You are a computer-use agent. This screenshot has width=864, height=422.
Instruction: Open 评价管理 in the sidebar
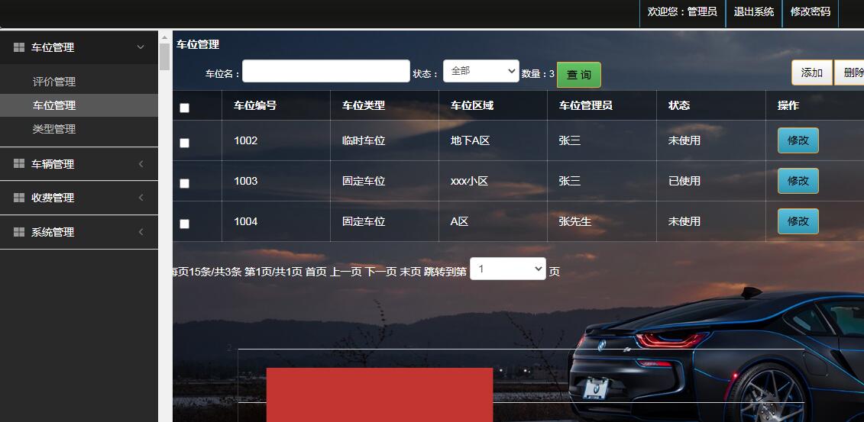pos(54,82)
